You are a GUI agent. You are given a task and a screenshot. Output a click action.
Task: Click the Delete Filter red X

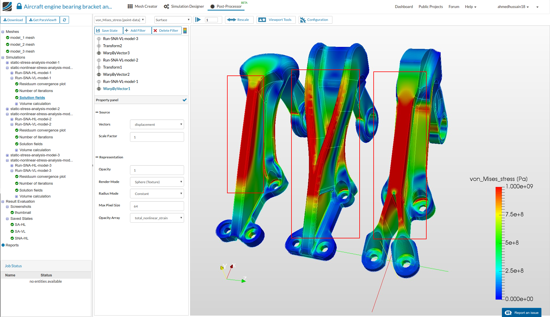155,31
